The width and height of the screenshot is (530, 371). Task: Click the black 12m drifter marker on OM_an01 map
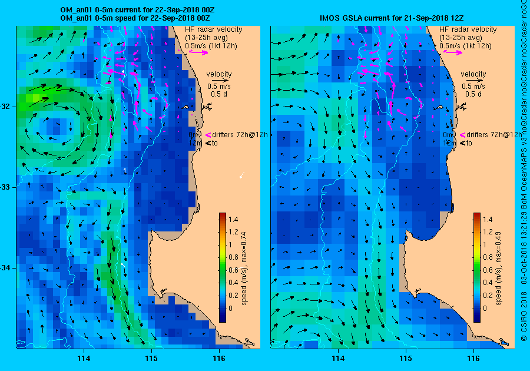pos(208,143)
